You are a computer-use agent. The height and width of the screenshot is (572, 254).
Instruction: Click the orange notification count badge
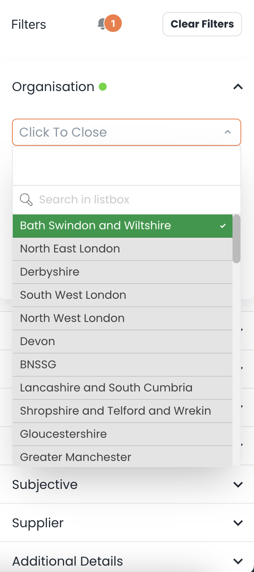[x=113, y=24]
